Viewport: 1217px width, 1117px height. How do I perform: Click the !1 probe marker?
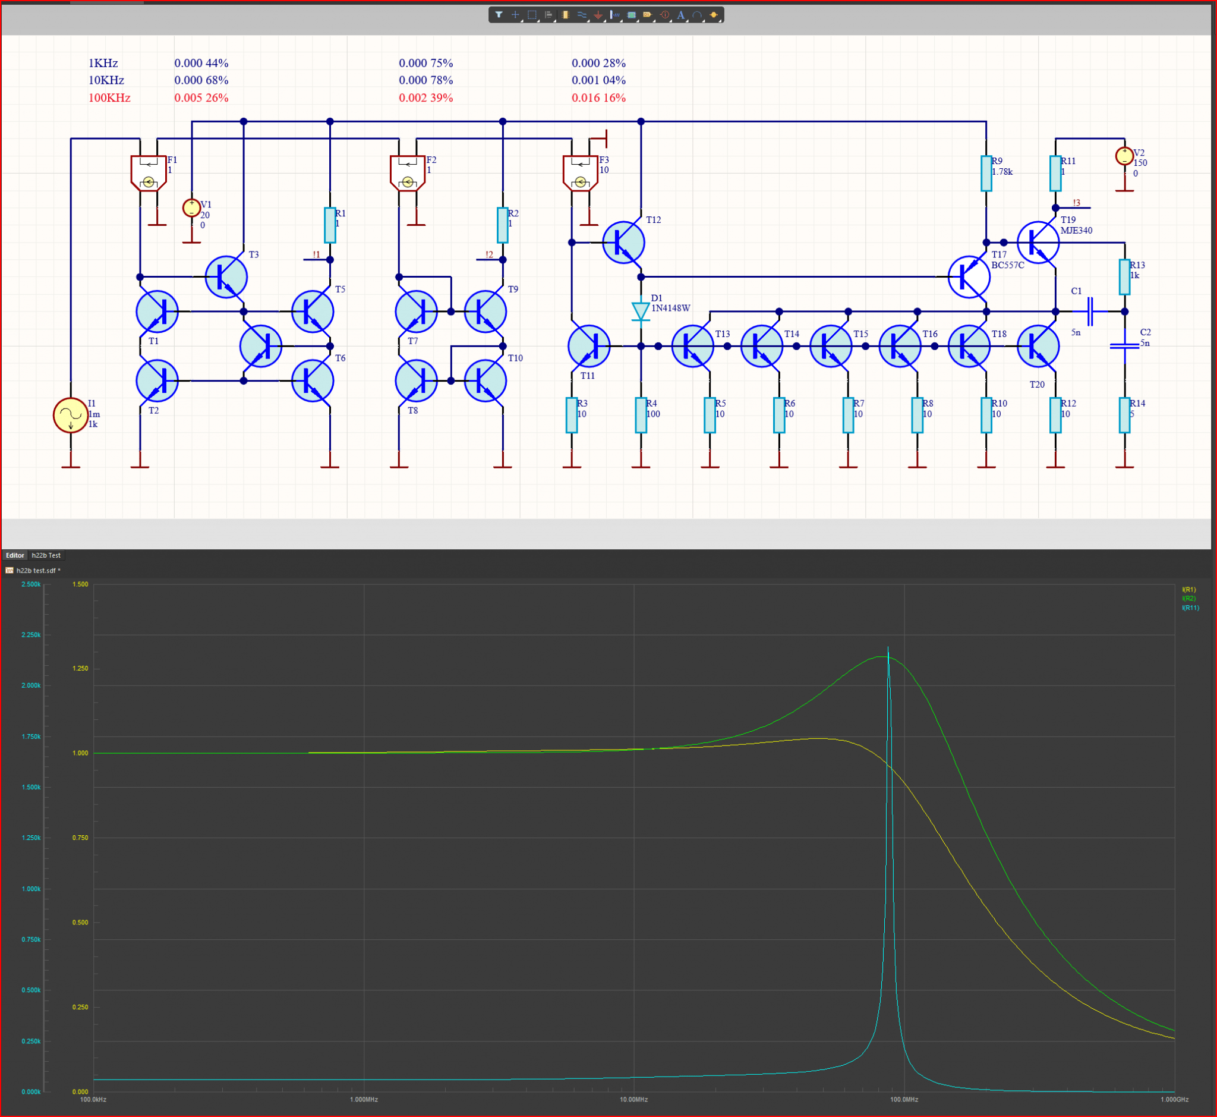316,255
